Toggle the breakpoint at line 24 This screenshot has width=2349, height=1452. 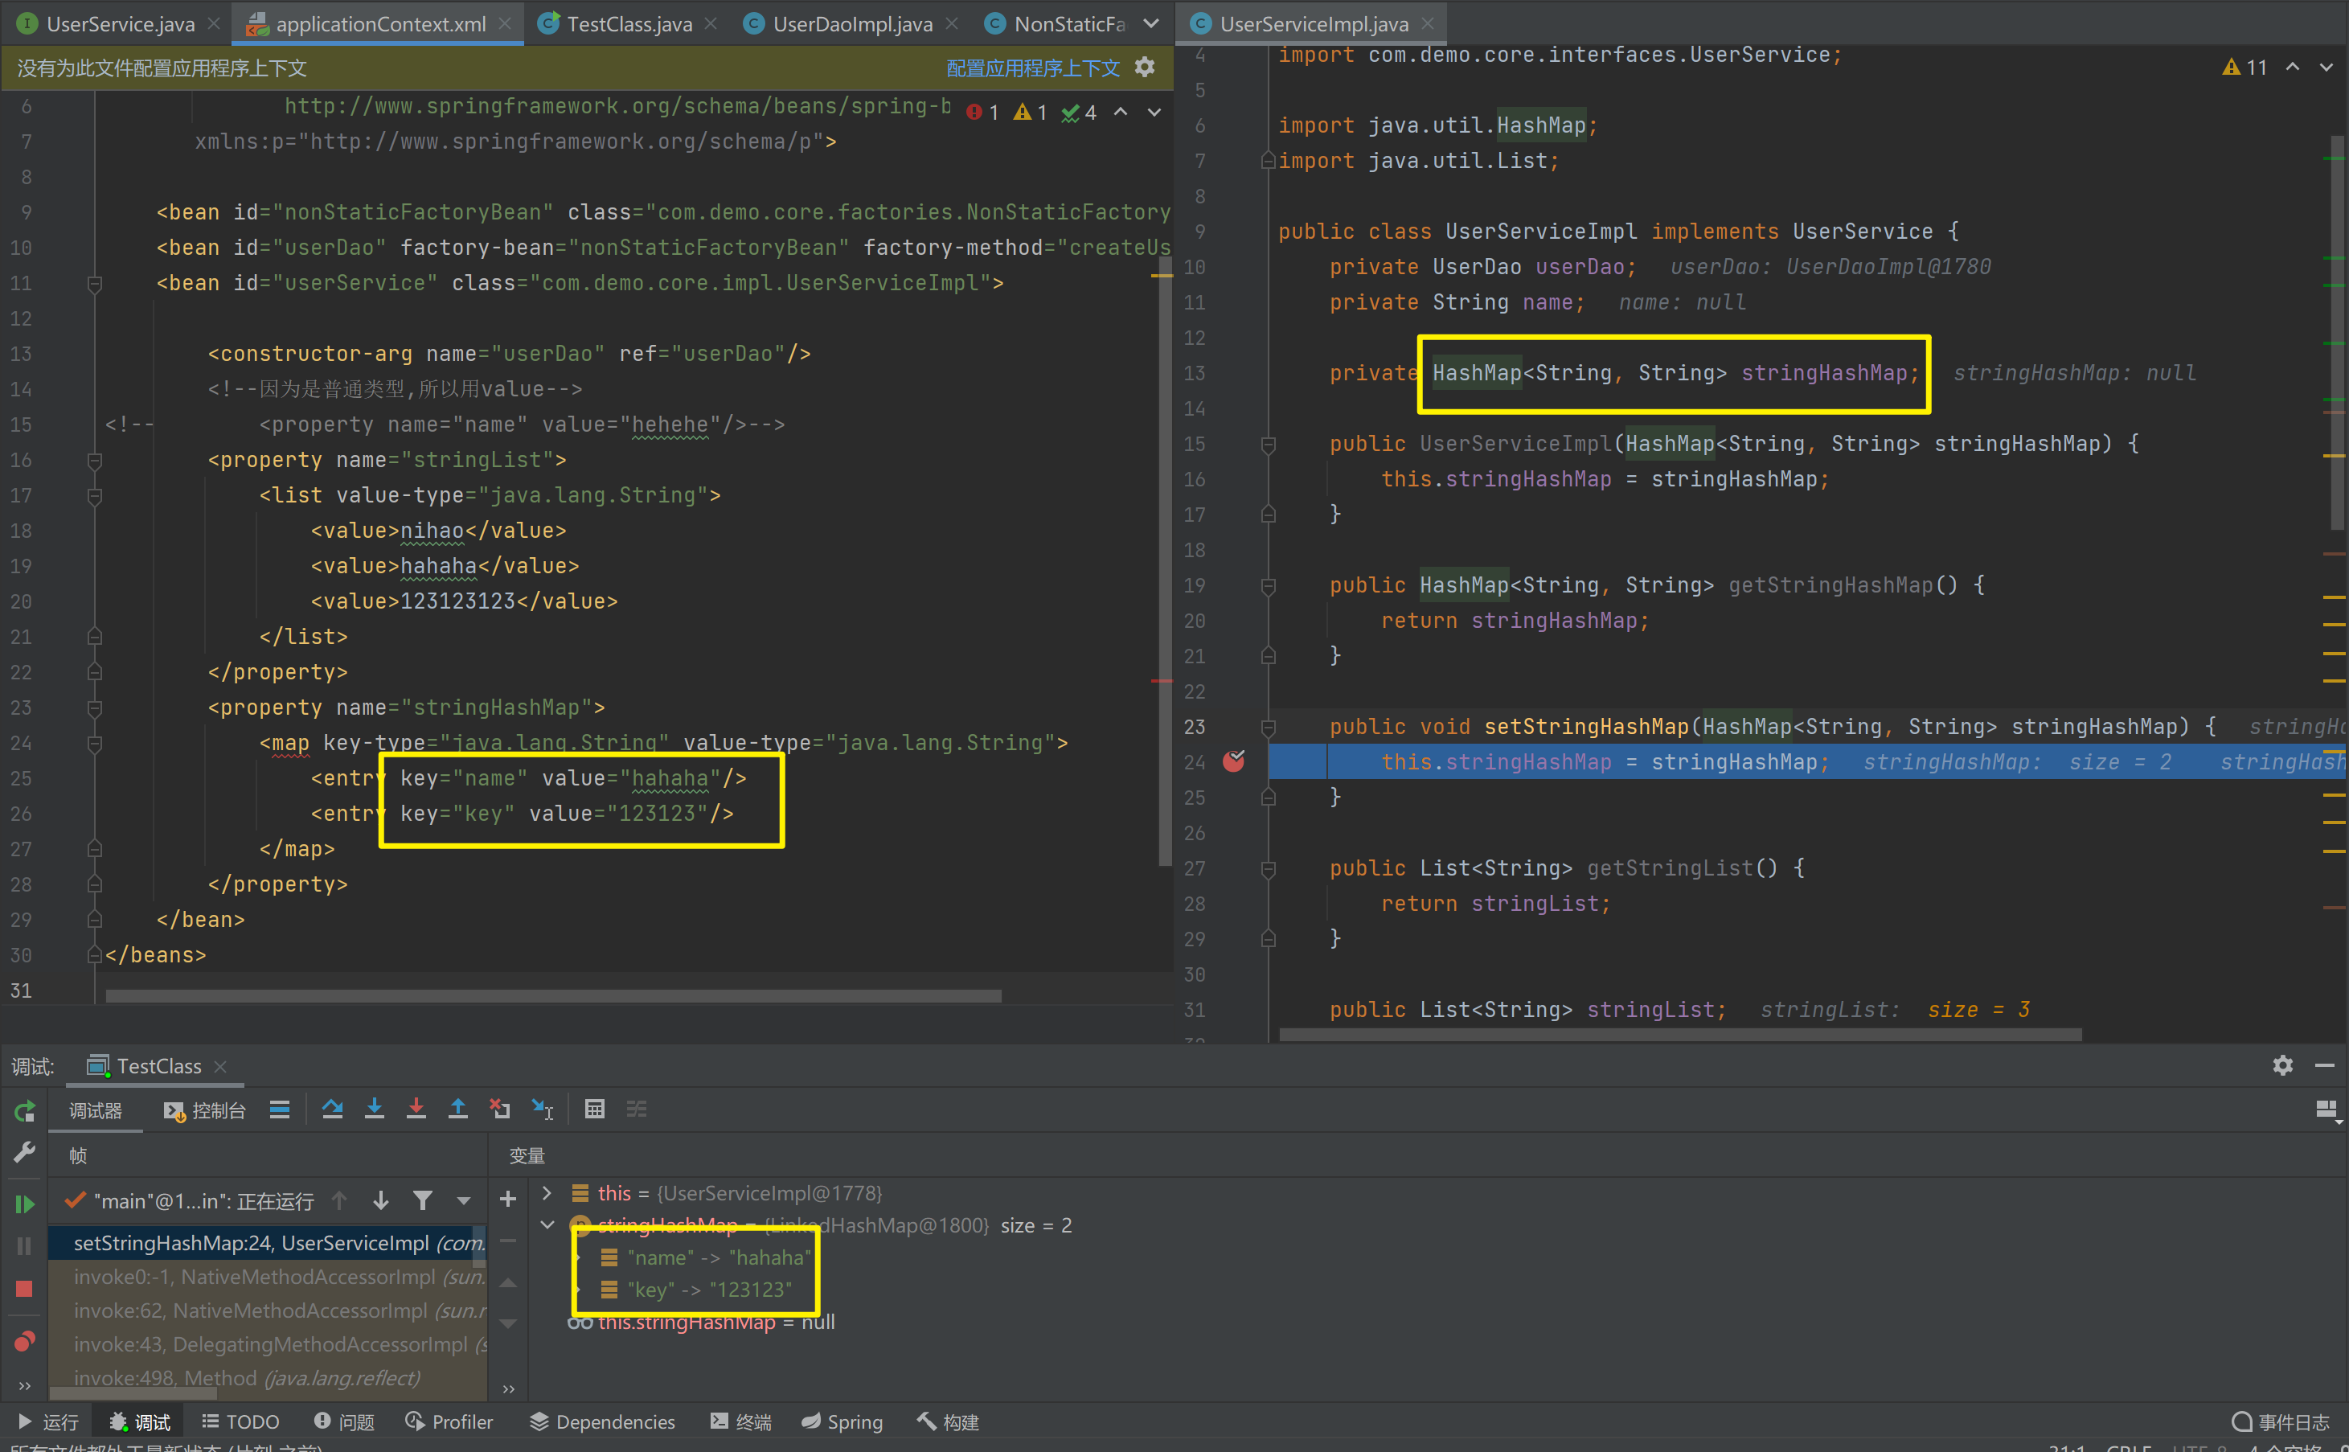coord(1233,761)
